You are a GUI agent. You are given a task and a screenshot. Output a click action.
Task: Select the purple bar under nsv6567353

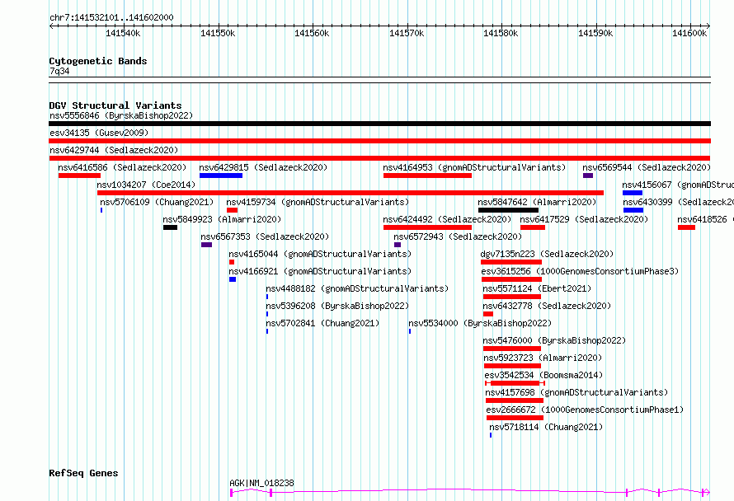pos(206,245)
